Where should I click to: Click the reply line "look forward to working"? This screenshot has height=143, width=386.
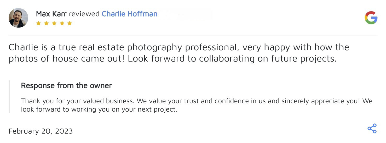coord(99,109)
